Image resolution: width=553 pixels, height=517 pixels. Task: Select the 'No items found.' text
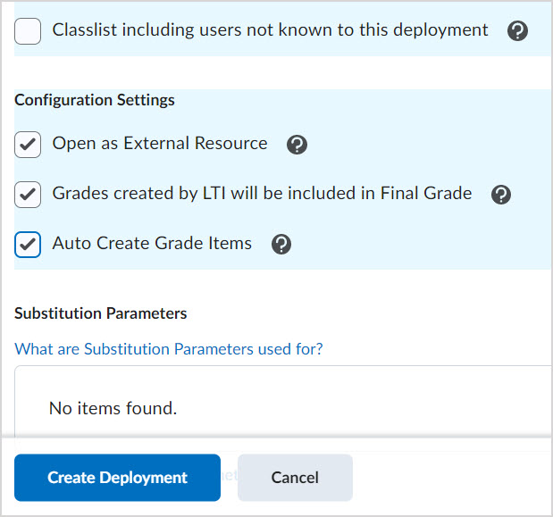pyautogui.click(x=113, y=408)
